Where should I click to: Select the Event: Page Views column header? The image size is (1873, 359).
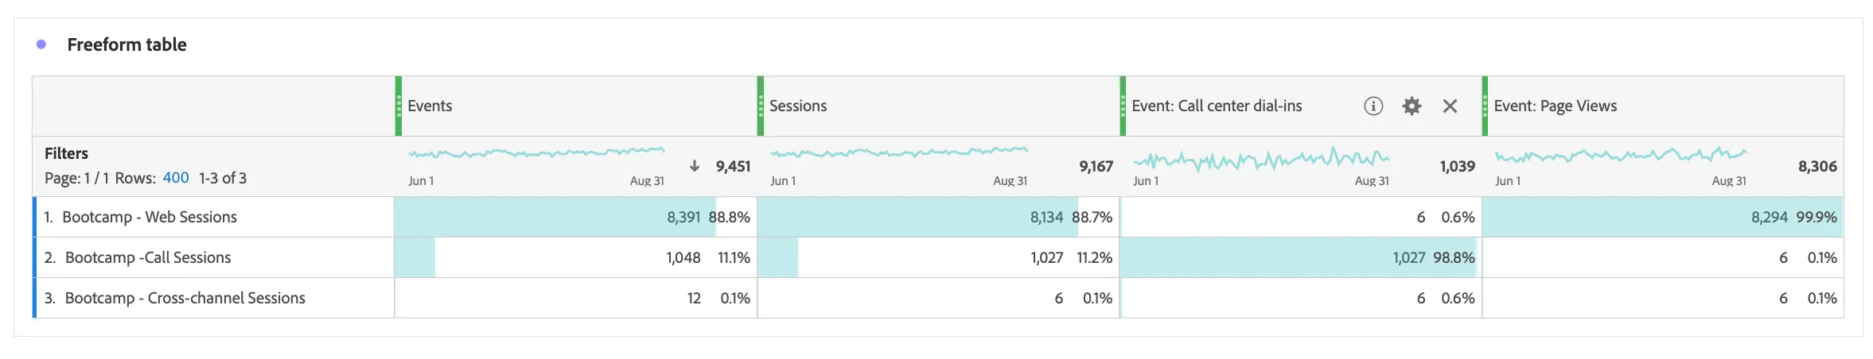1663,106
